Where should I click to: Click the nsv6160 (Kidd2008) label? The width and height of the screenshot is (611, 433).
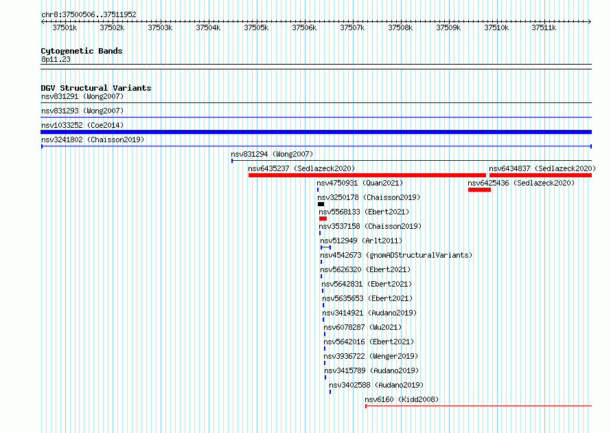click(402, 399)
